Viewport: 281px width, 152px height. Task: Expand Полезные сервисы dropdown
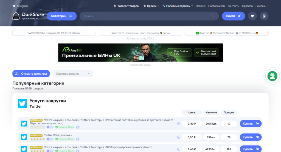pyautogui.click(x=178, y=6)
